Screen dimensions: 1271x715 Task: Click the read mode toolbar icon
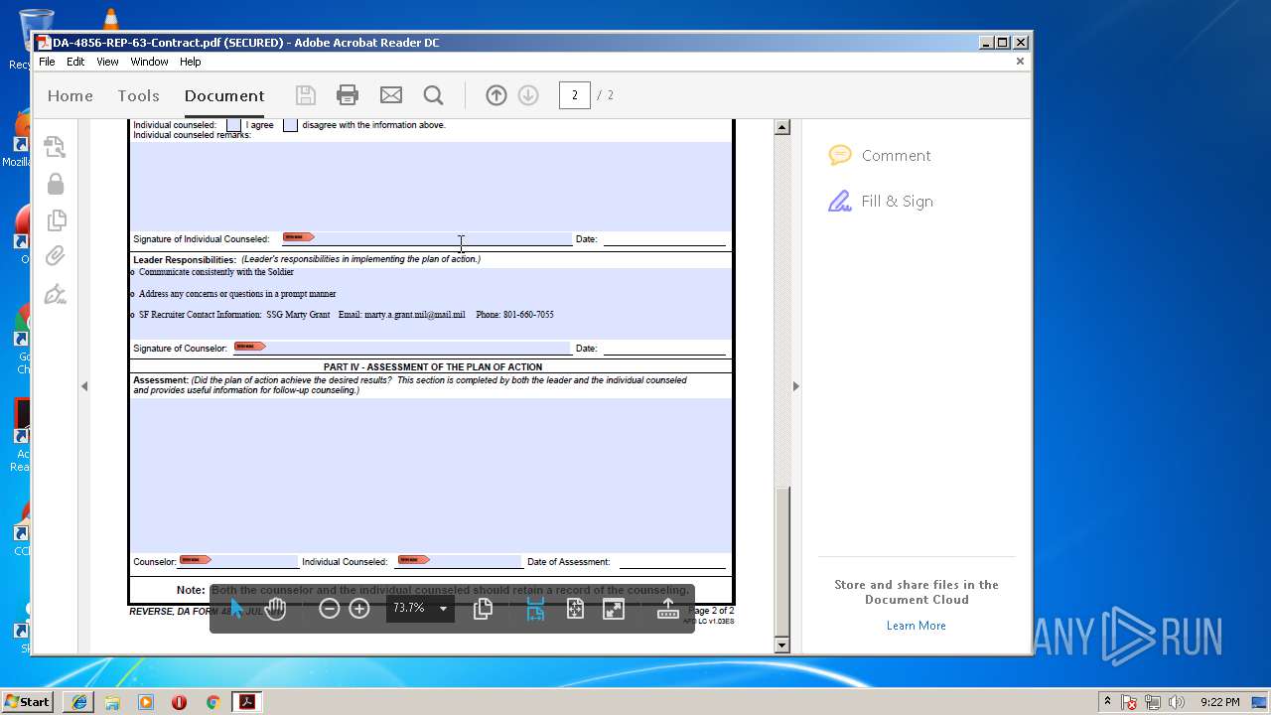coord(668,609)
